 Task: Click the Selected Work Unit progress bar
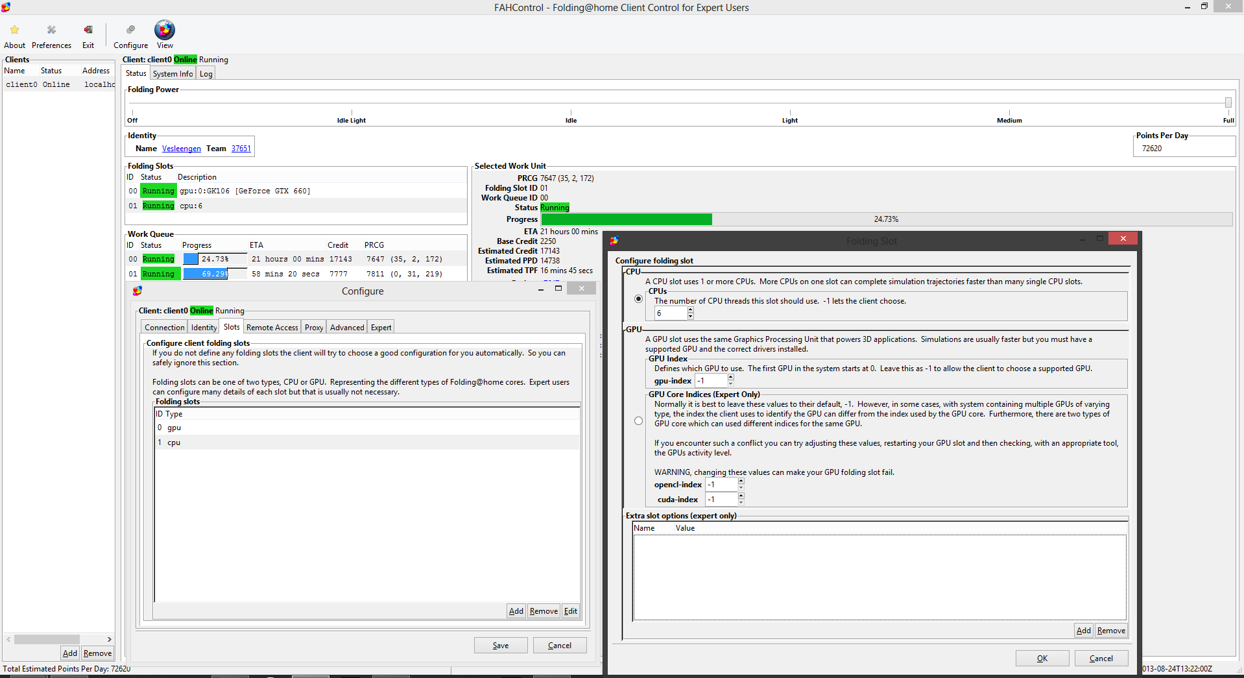(887, 219)
